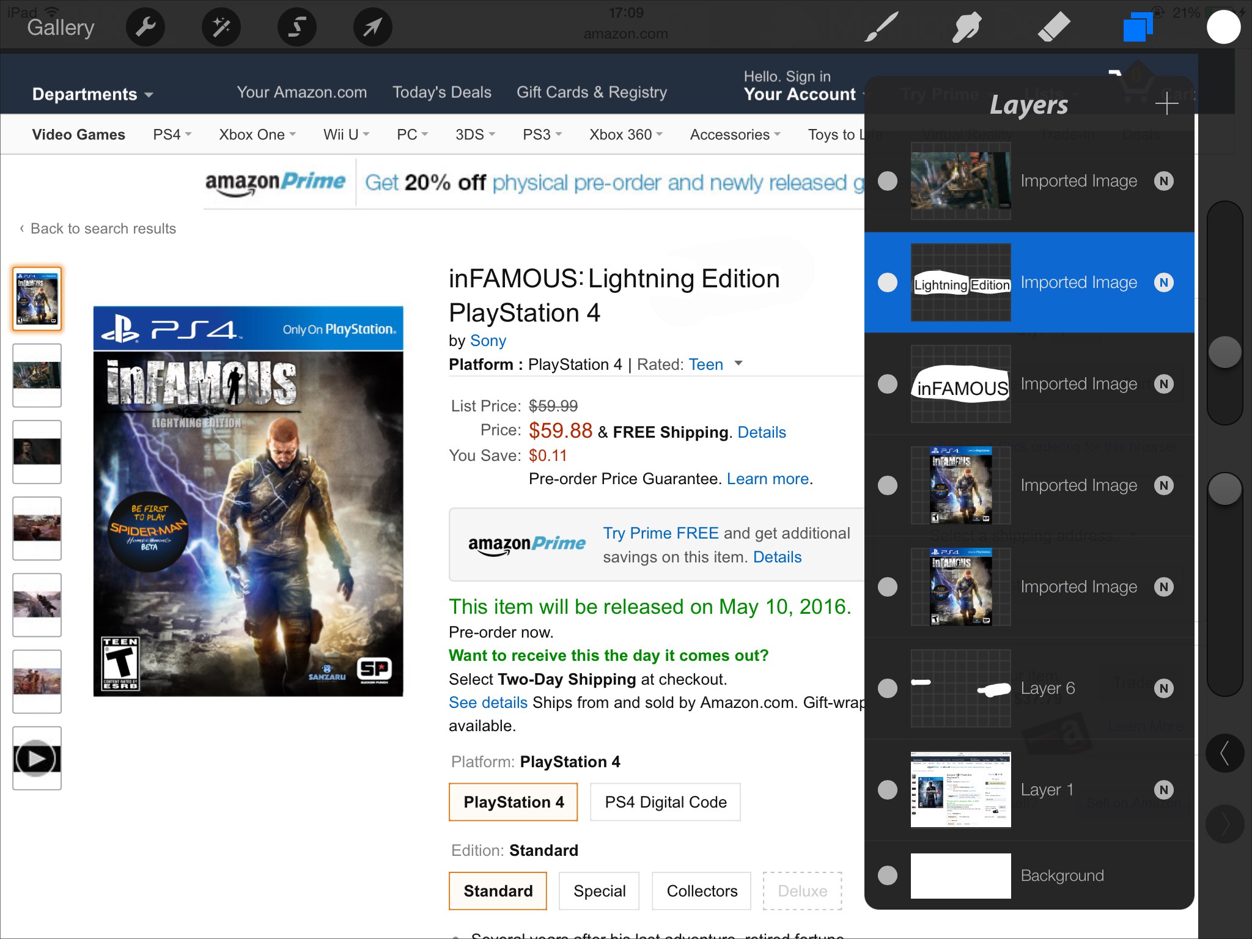Toggle visibility of Lightning Edition layer

point(888,282)
